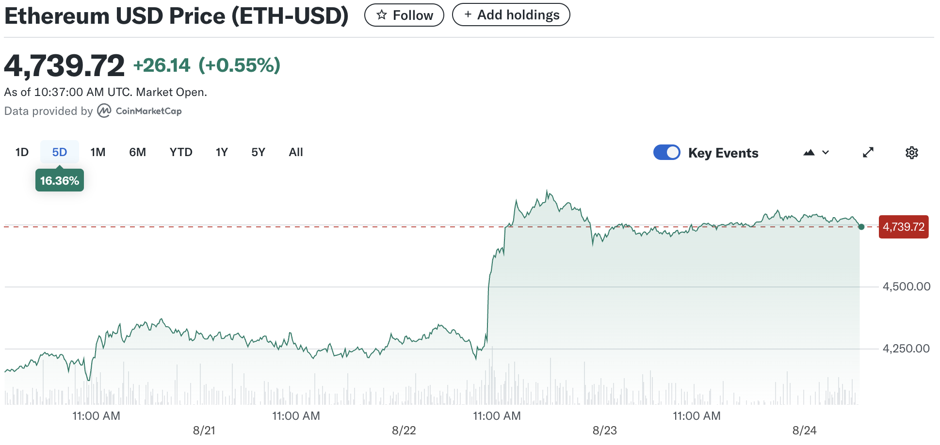The height and width of the screenshot is (445, 940).
Task: Click the plus icon in Add holdings
Action: [x=468, y=15]
